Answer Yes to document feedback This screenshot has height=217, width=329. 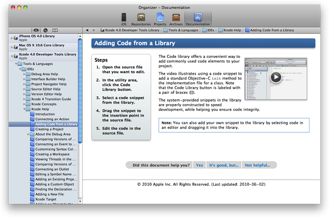tap(199, 165)
